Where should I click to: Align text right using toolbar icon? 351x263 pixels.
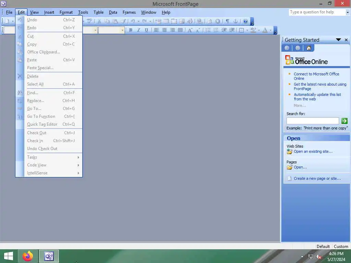(172, 30)
